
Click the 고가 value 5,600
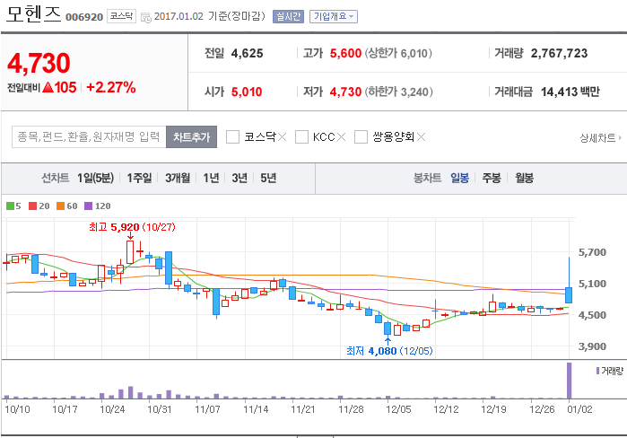click(345, 53)
